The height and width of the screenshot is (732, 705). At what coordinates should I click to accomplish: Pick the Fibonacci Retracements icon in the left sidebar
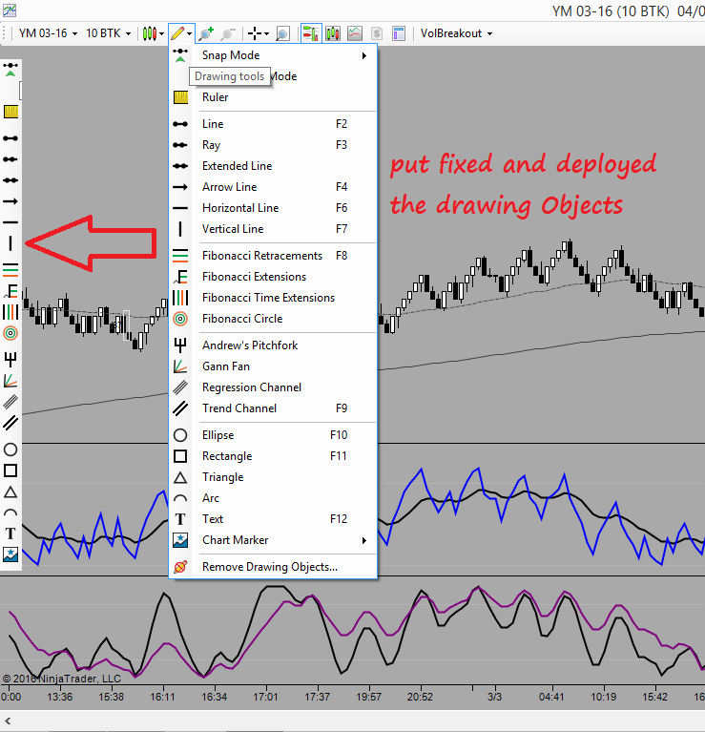pos(10,270)
